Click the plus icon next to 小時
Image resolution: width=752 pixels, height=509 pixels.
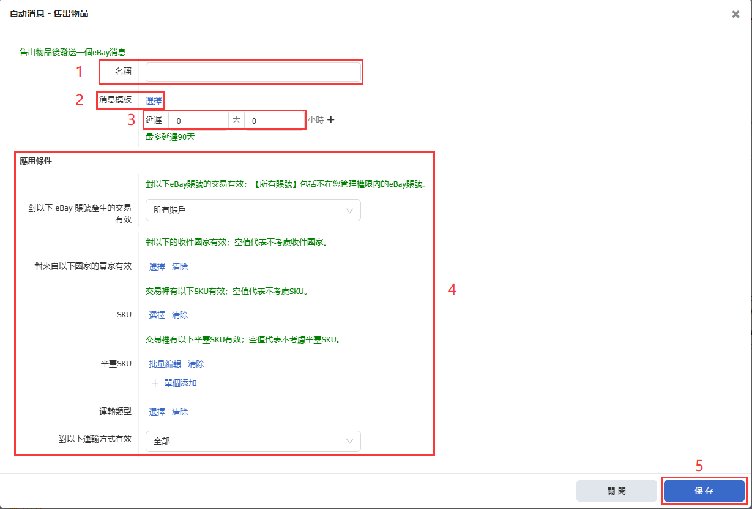[x=331, y=120]
